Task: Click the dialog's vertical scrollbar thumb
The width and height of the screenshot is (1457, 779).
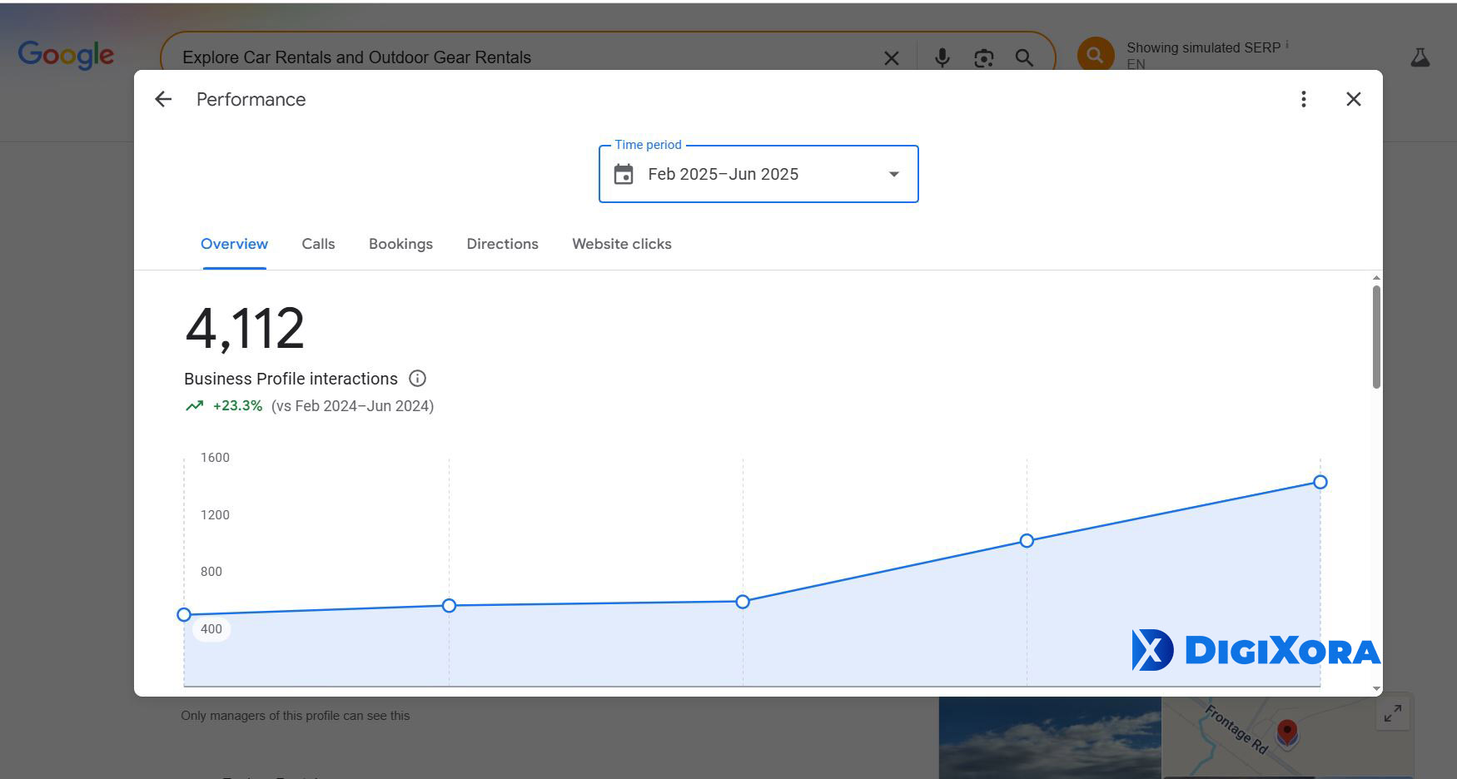Action: pos(1376,337)
